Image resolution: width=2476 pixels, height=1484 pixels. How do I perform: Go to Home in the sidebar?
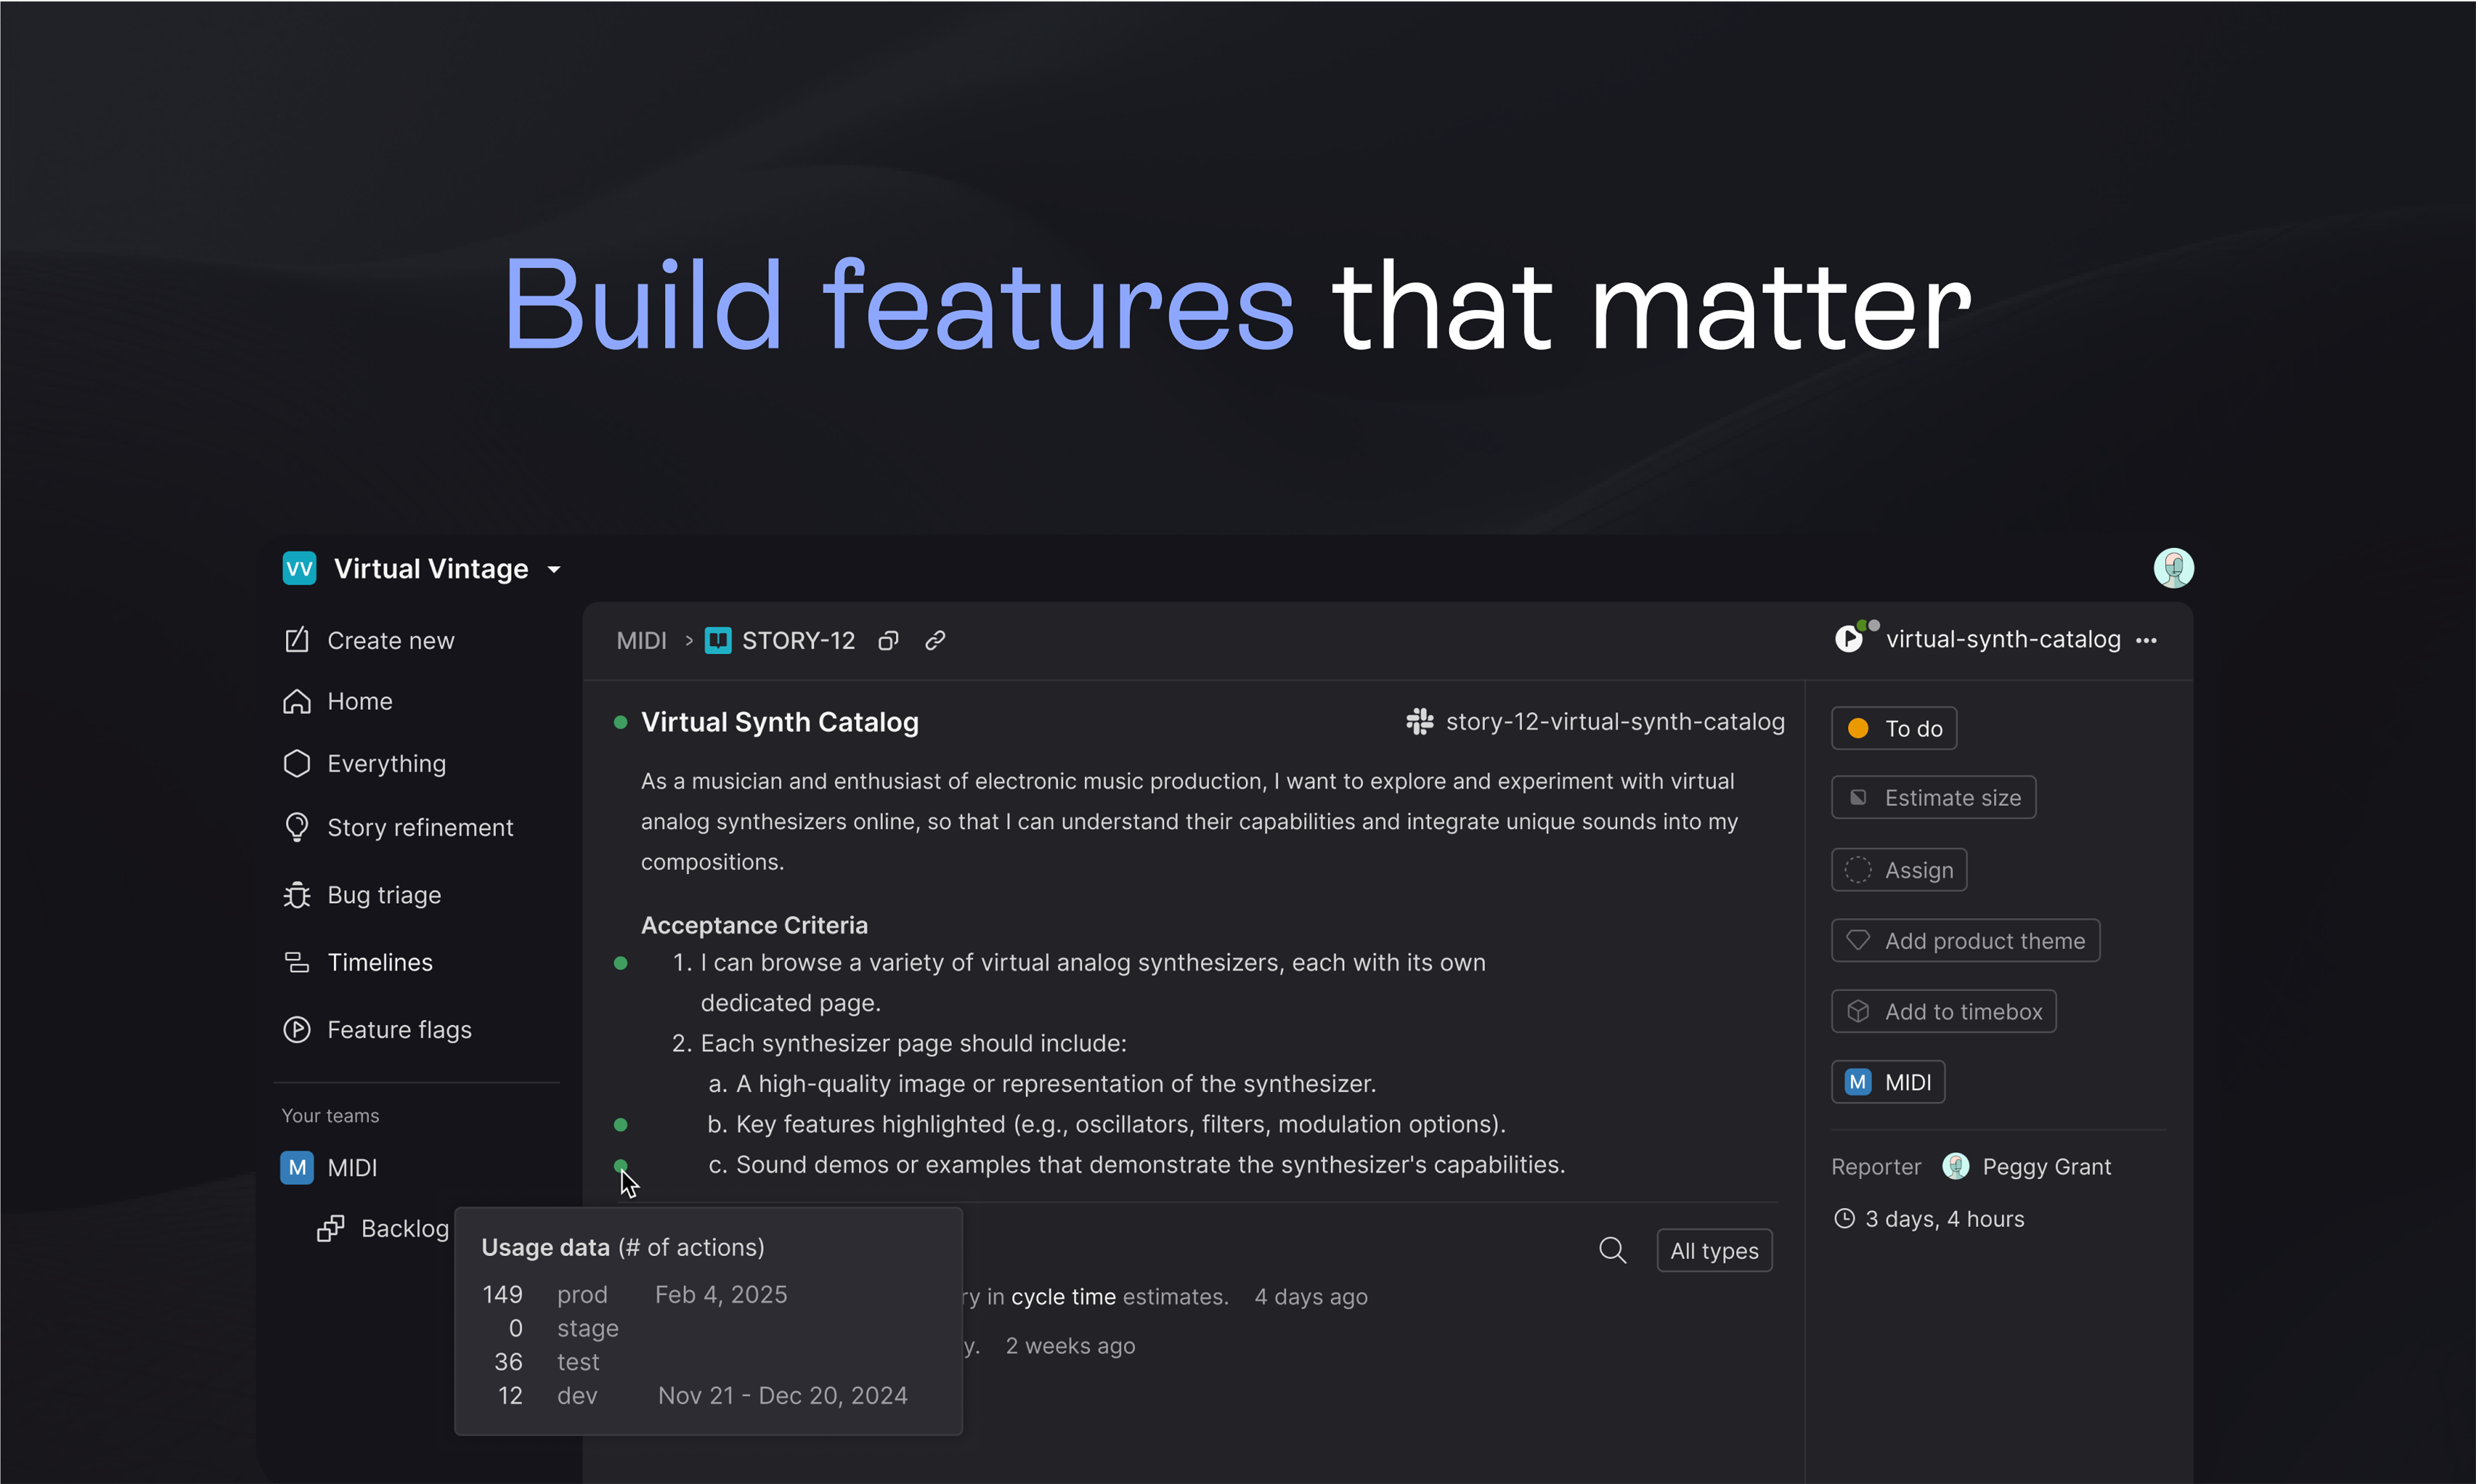pyautogui.click(x=338, y=701)
